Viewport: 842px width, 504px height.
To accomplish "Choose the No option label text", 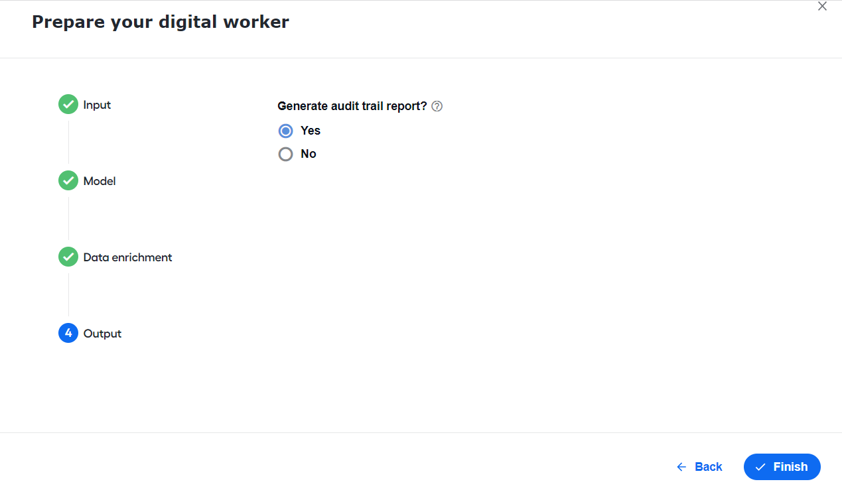I will 309,154.
